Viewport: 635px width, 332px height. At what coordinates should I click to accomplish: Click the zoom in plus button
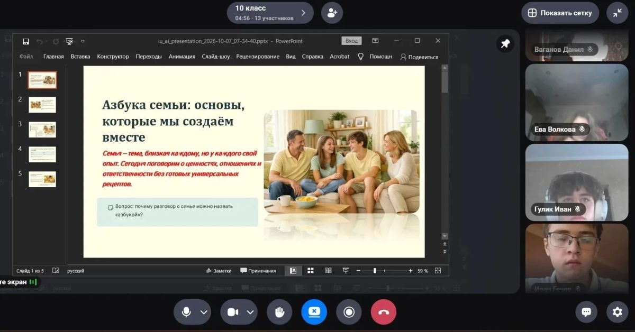(x=410, y=271)
